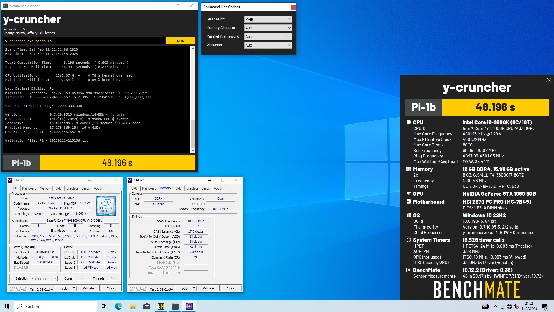This screenshot has width=554, height=312.
Task: Switch to the y-cruncher console taskbar icon
Action: coord(175,306)
